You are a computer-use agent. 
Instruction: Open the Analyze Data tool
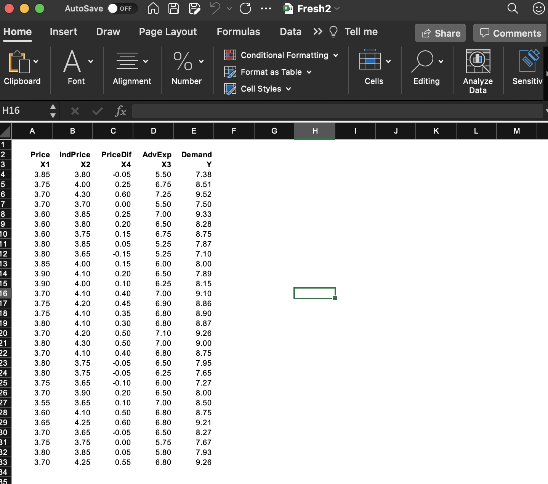pyautogui.click(x=478, y=72)
